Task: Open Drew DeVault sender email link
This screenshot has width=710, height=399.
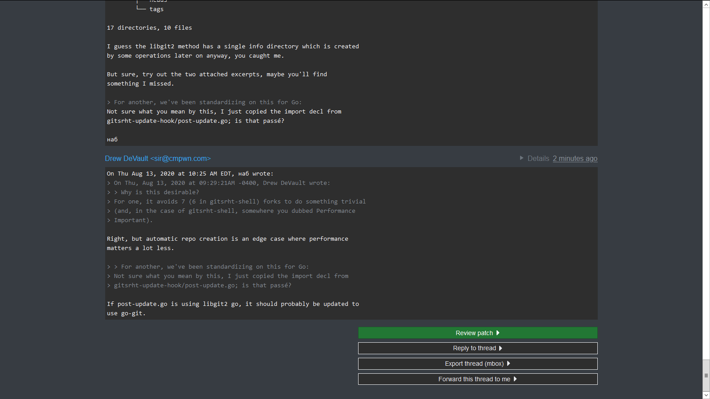Action: click(158, 159)
